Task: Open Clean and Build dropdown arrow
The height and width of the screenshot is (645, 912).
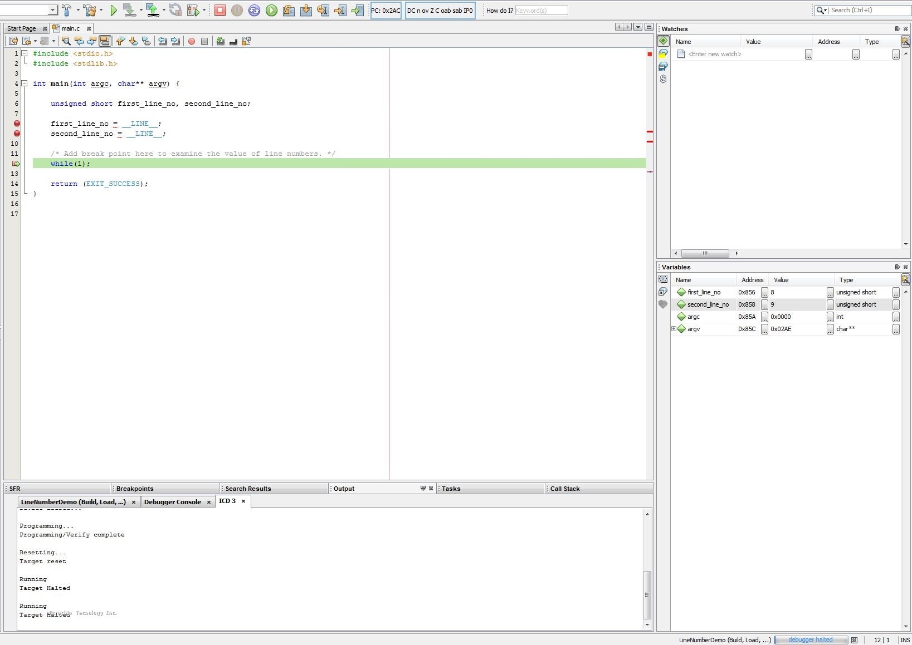Action: click(101, 10)
